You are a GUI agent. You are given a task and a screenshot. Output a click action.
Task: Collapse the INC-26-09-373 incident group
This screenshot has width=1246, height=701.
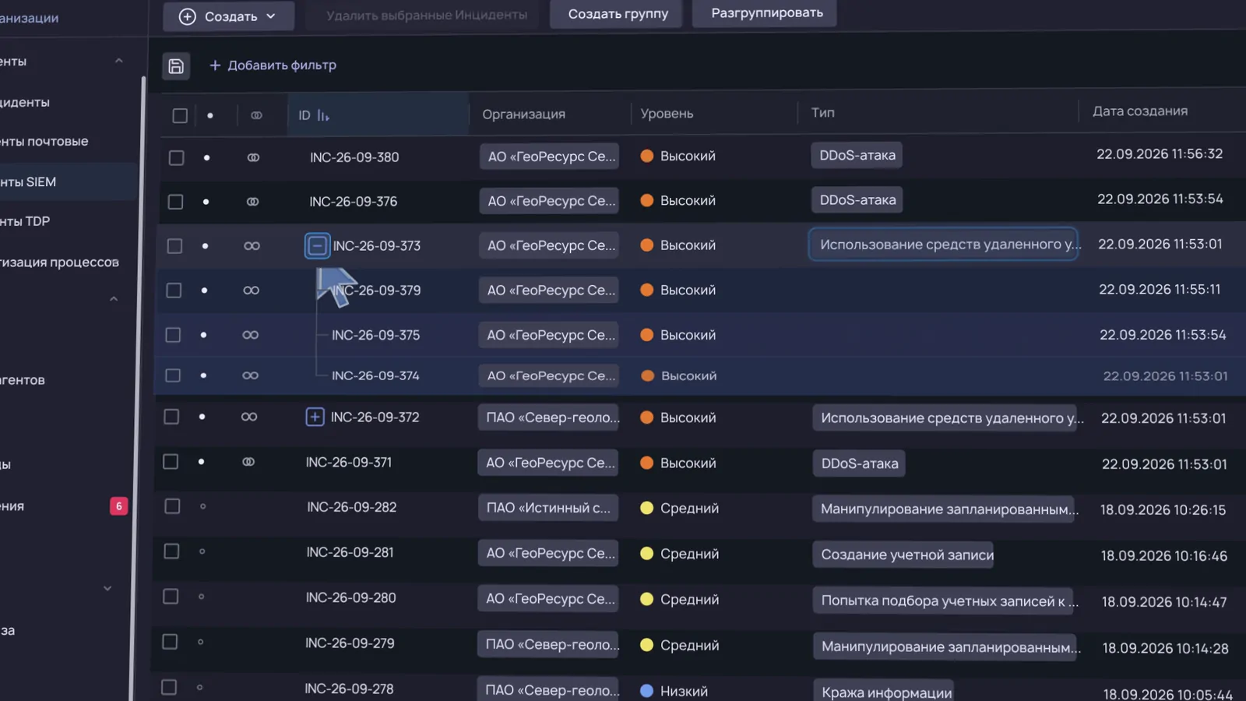tap(317, 246)
